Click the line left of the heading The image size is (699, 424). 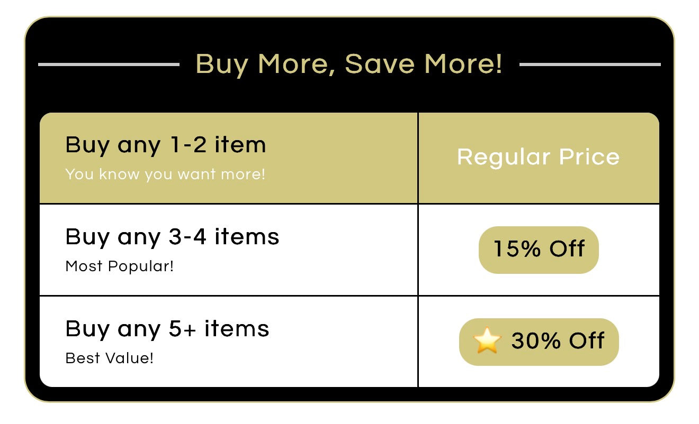coord(109,64)
